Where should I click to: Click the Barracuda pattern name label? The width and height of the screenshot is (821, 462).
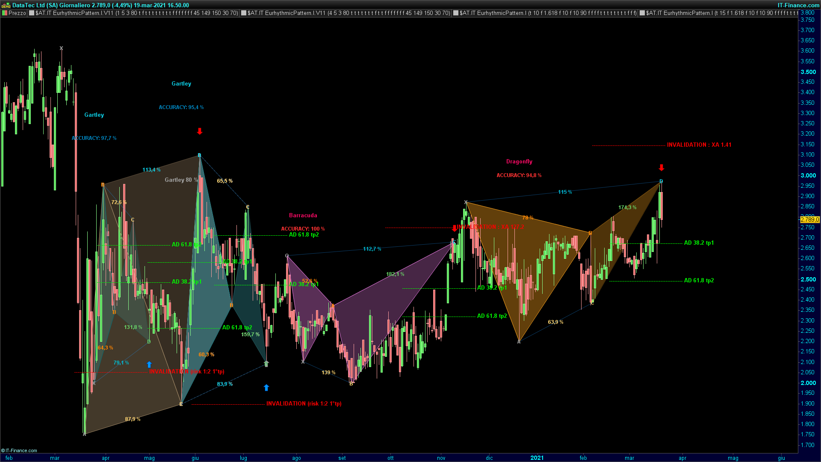(303, 215)
